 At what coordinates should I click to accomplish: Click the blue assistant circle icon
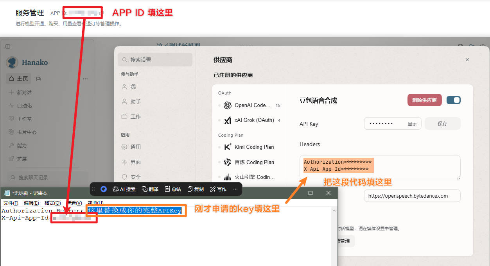[x=104, y=189]
